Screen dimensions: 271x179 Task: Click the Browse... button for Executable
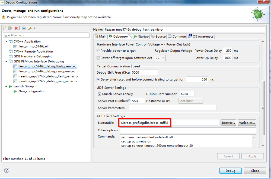[x=228, y=123]
